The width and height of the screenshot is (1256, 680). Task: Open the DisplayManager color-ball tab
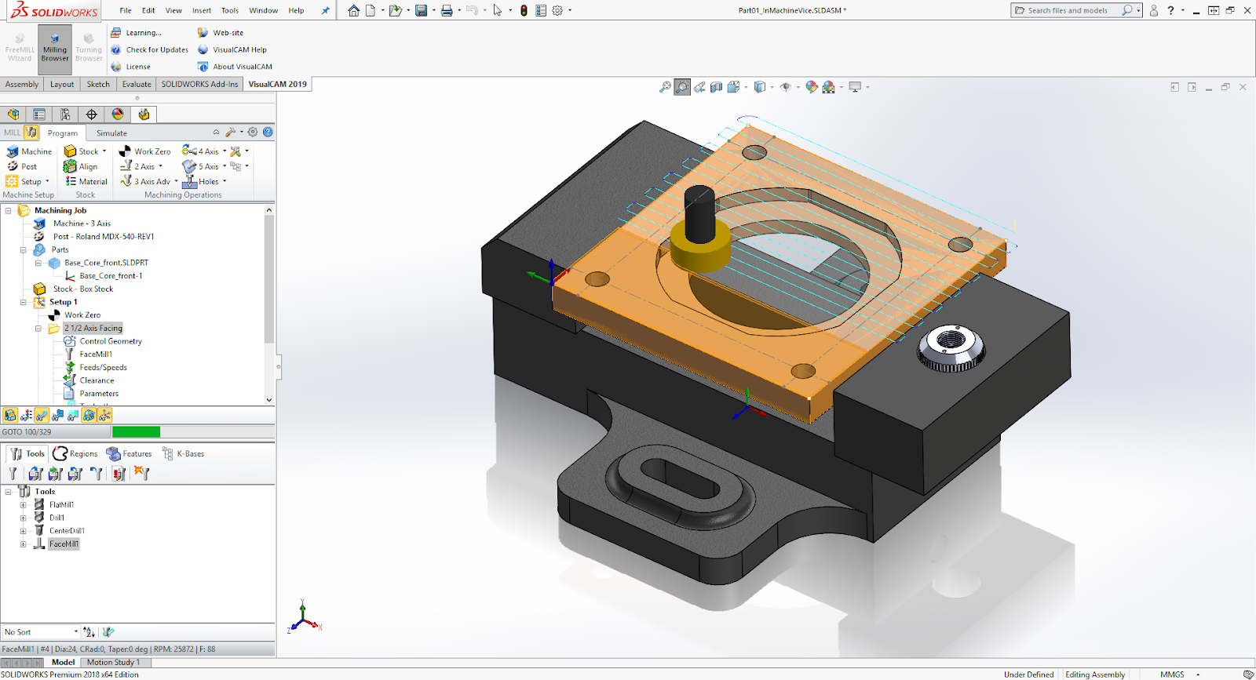click(x=118, y=115)
